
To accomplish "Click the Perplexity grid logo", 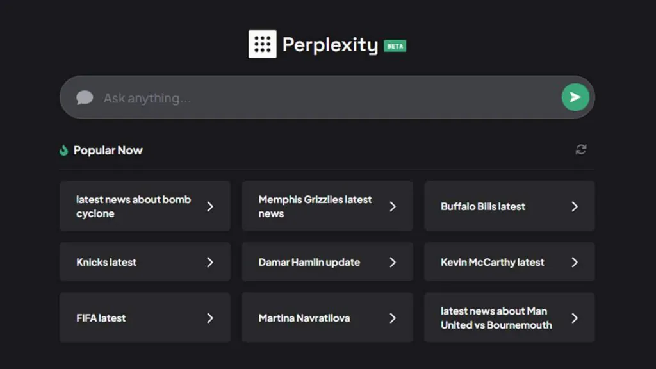I will coord(262,44).
